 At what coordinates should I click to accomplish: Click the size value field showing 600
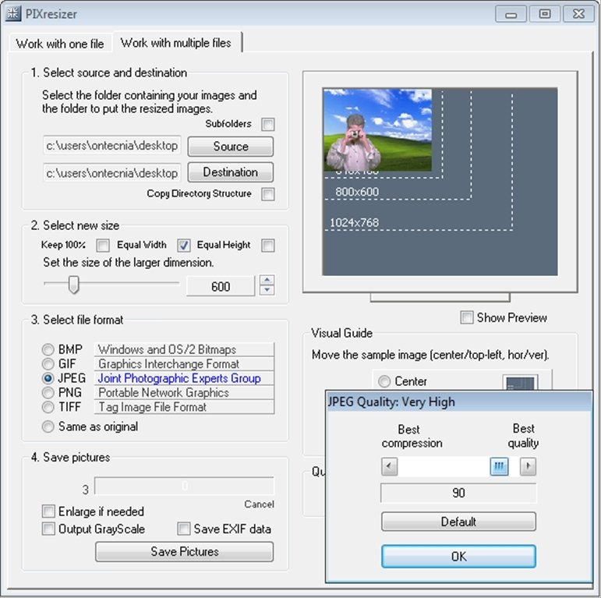coord(221,286)
